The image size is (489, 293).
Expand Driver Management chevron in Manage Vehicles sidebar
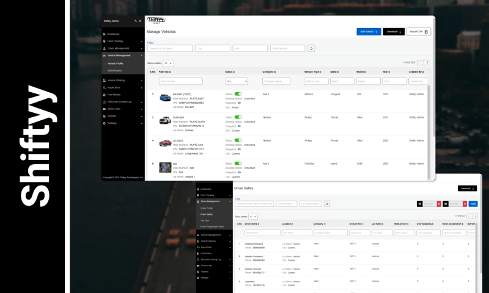tap(142, 49)
